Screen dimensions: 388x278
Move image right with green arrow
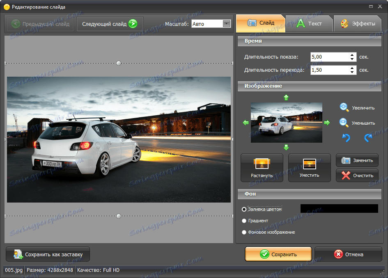pos(327,123)
